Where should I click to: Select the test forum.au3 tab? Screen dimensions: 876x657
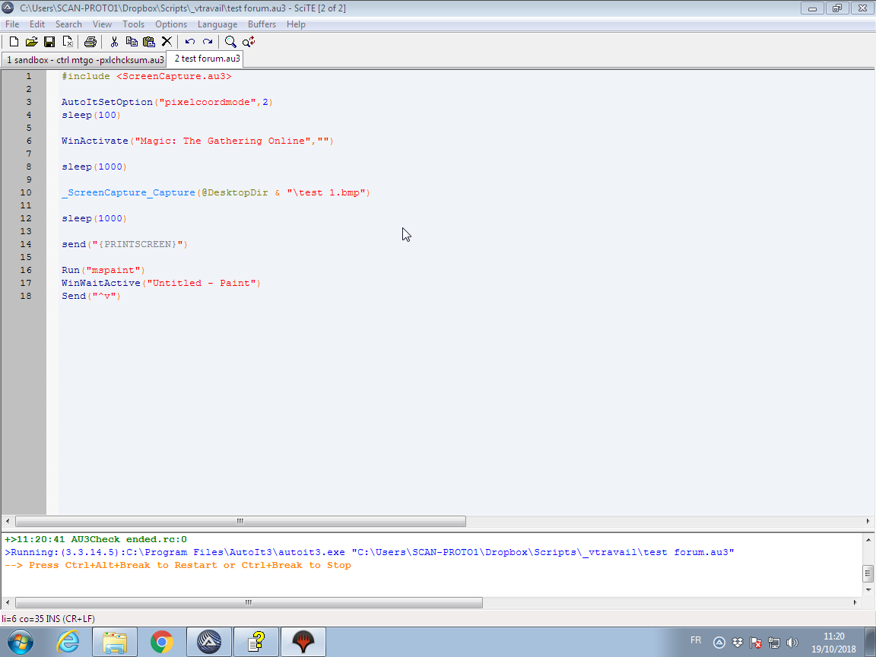pyautogui.click(x=207, y=59)
